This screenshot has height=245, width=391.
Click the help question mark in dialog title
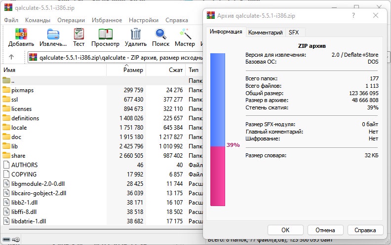tap(353, 15)
